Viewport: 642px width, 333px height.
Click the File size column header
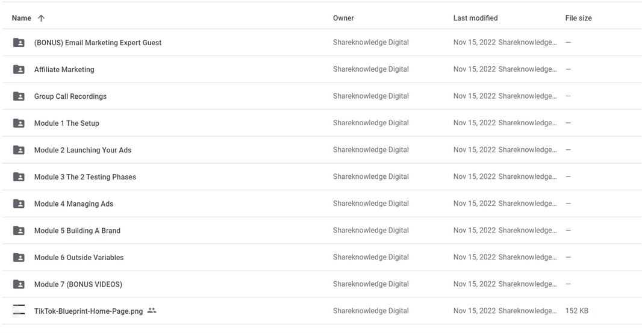[x=578, y=18]
